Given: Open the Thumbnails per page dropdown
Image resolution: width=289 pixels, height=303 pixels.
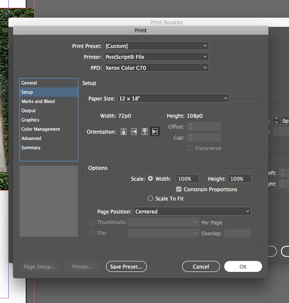Looking at the screenshot, I should [163, 222].
